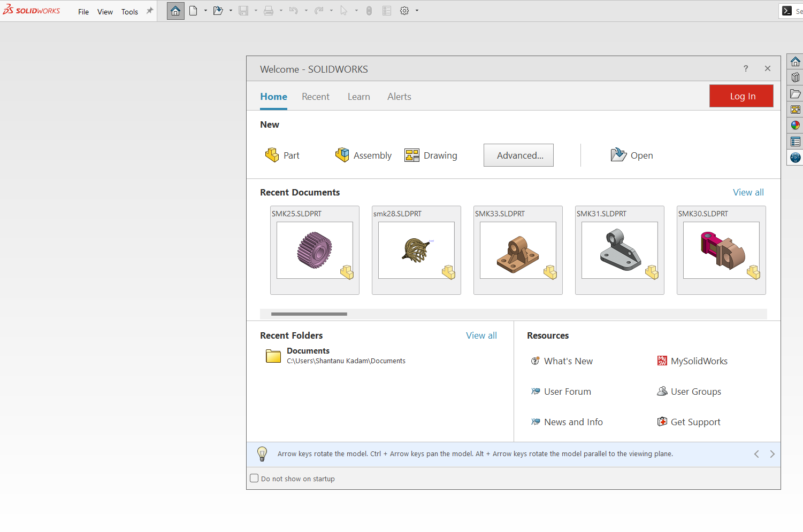Switch to the Learn tab
Screen dimensions: 803x532
[x=359, y=97]
